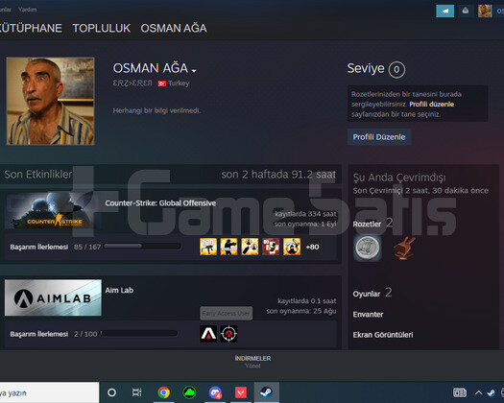This screenshot has width=504, height=403.
Task: Open Google Chrome from taskbar
Action: pos(163,392)
